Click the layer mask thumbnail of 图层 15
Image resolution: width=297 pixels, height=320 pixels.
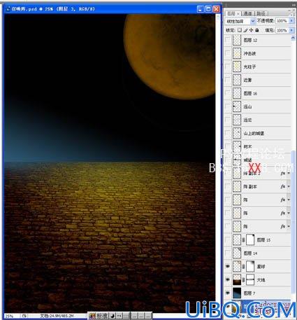[250, 239]
